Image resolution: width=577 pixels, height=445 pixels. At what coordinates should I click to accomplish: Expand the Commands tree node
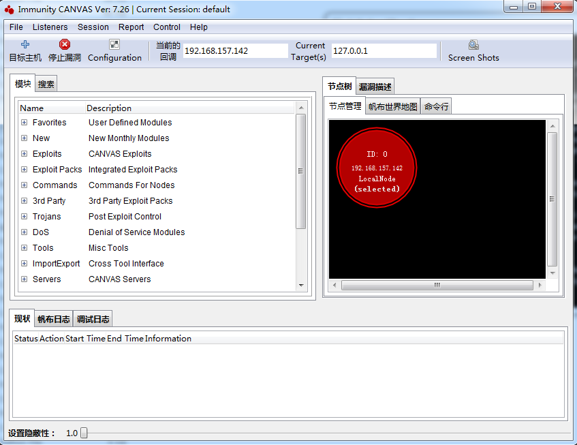point(25,185)
